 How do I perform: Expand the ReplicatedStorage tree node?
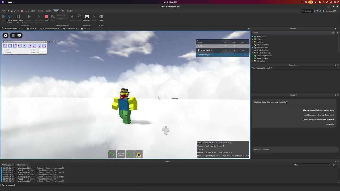coord(252,53)
